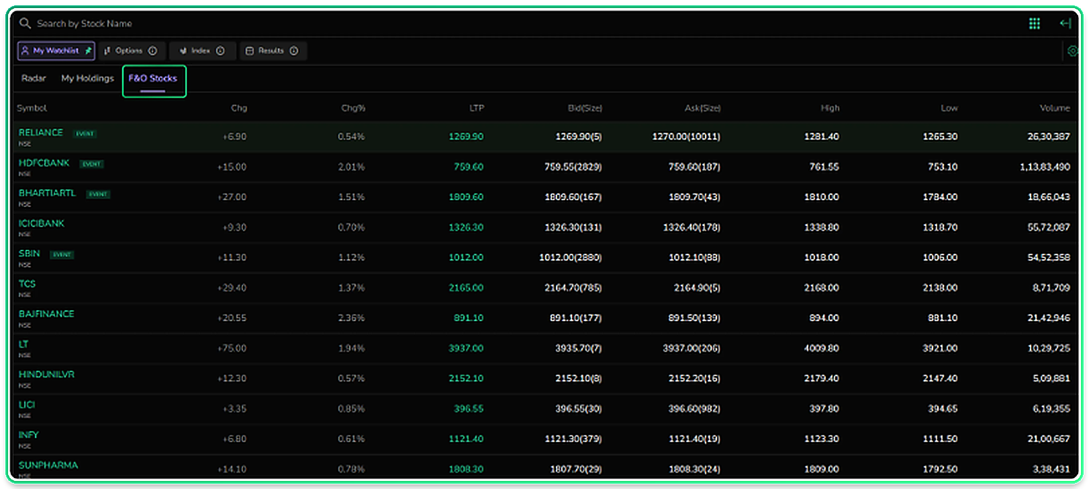Viewport: 1089px width, 489px height.
Task: Sort by the Chg column header
Action: 239,108
